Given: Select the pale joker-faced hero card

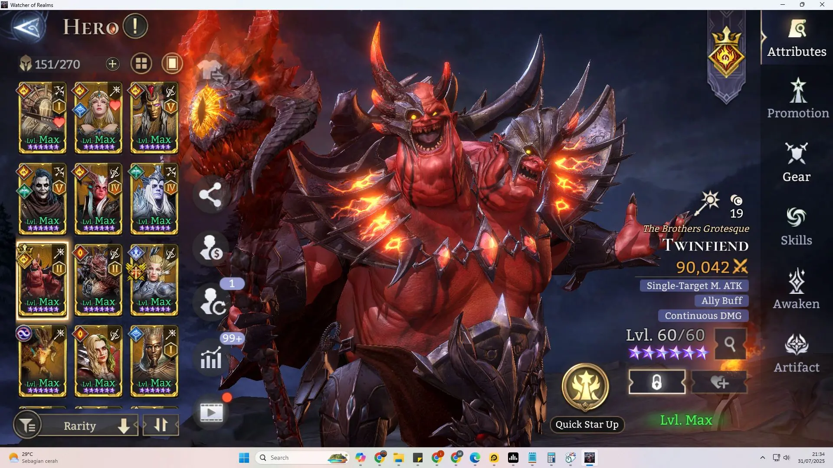Looking at the screenshot, I should [43, 199].
